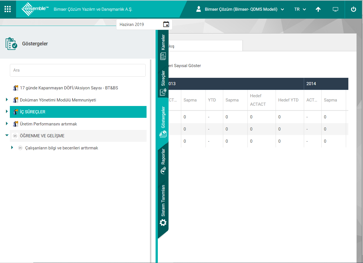Click the power logout icon
The width and height of the screenshot is (363, 263).
(x=353, y=9)
